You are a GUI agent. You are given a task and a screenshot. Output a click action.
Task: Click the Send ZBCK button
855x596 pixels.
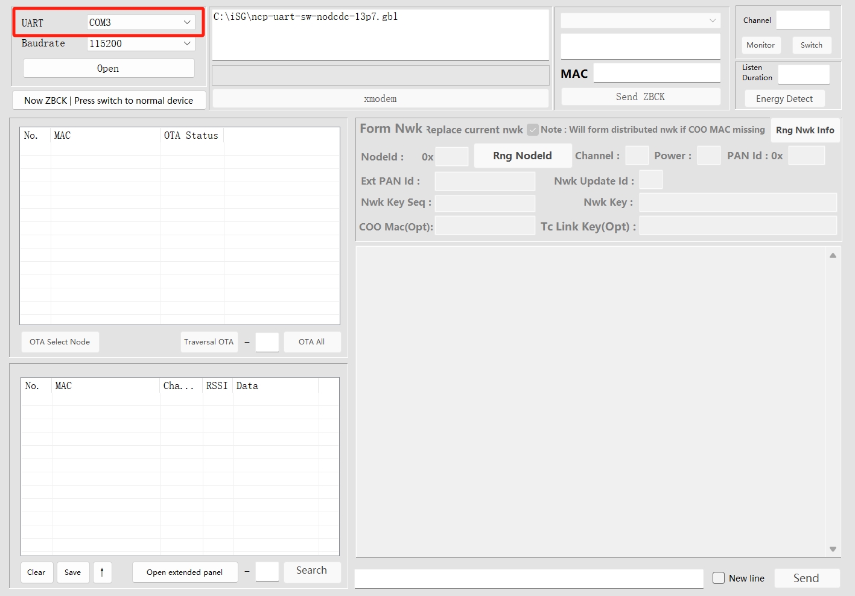pyautogui.click(x=640, y=97)
